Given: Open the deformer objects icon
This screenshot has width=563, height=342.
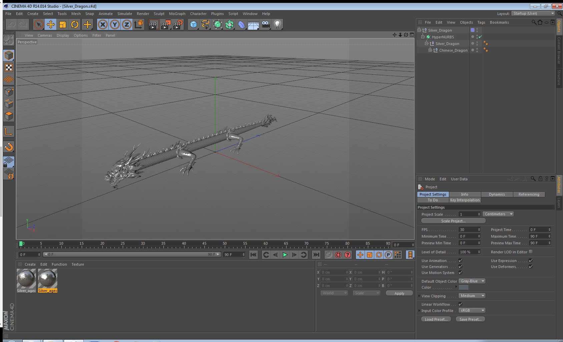Looking at the screenshot, I should tap(241, 24).
